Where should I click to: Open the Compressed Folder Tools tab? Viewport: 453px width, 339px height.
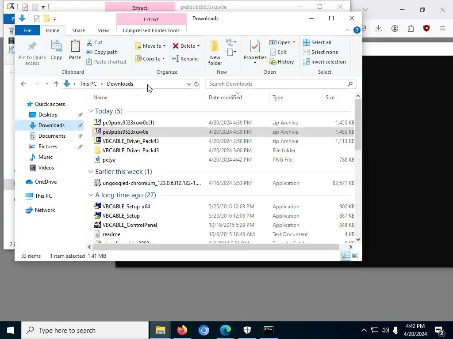151,30
